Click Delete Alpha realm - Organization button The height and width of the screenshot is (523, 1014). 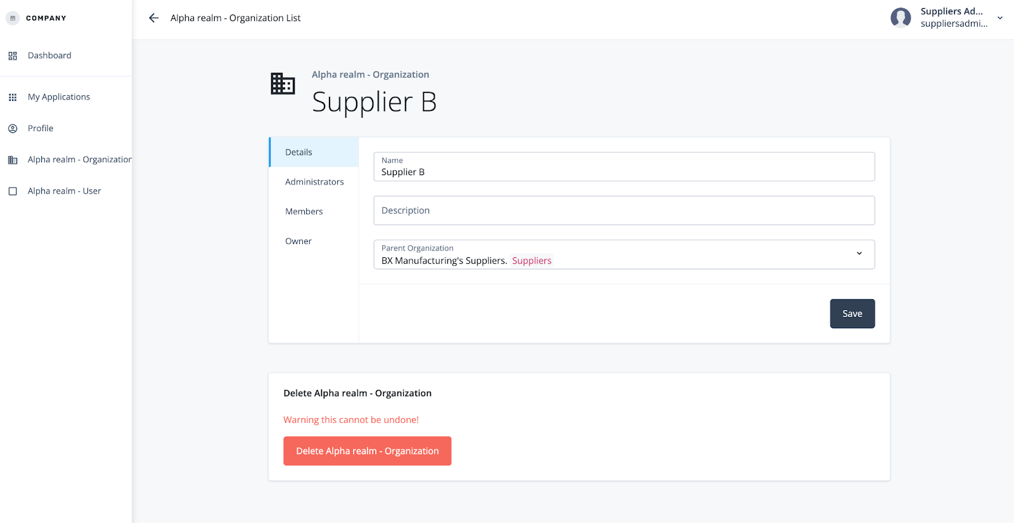pyautogui.click(x=367, y=451)
